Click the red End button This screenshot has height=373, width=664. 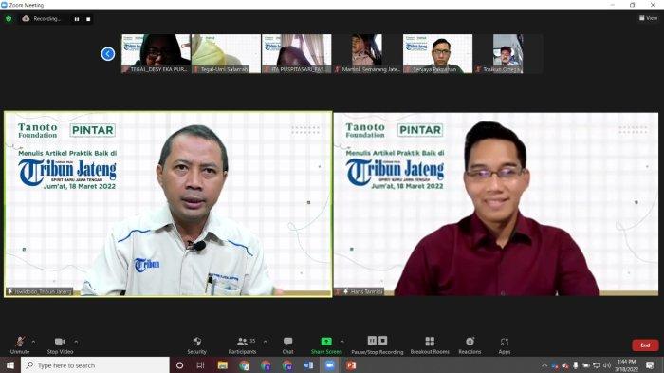point(645,345)
